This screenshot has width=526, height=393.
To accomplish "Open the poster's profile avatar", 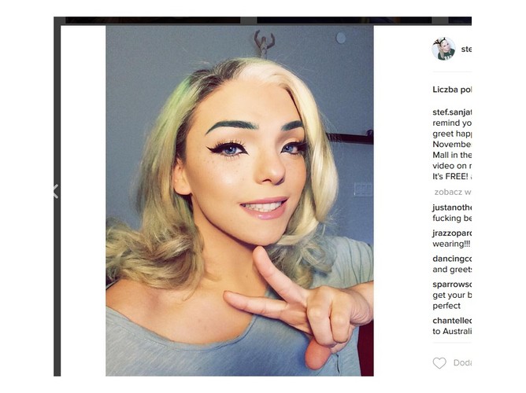I will pos(443,49).
